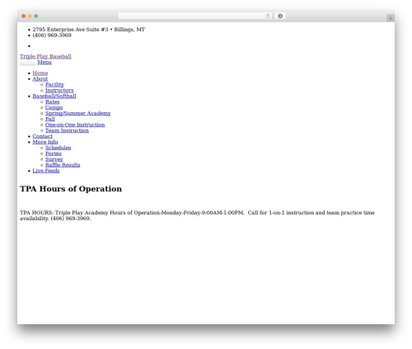Click the browser extension icon beside address bar

click(280, 16)
